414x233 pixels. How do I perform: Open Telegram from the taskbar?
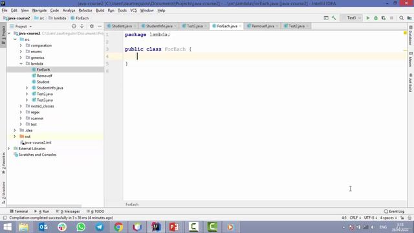[x=100, y=227]
